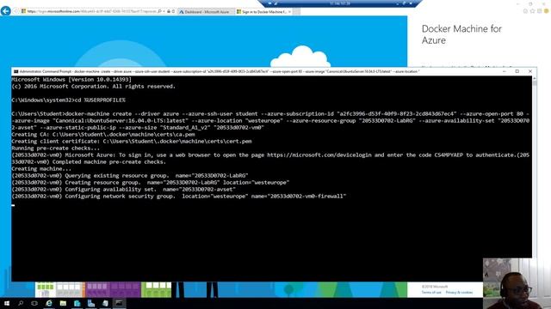This screenshot has width=551, height=309.
Task: Click the docker-machine create command line
Action: 270,120
